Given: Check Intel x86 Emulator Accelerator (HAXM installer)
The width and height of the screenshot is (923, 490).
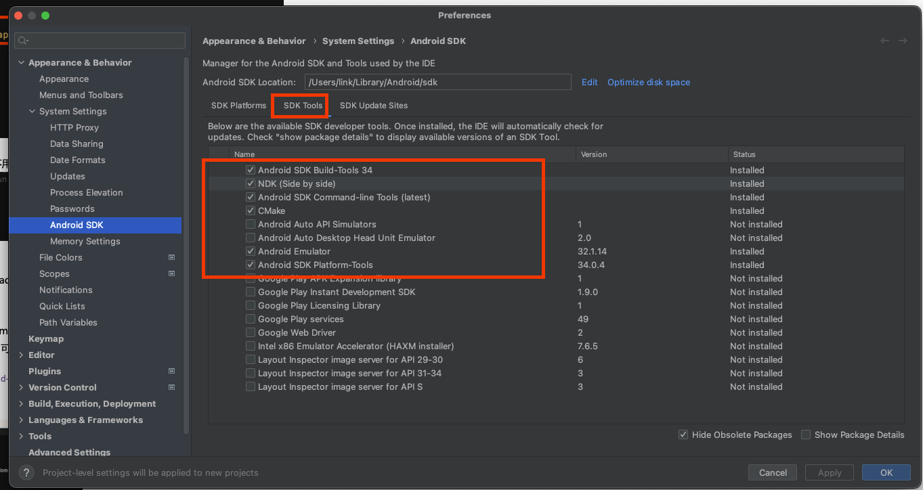Looking at the screenshot, I should (x=251, y=346).
